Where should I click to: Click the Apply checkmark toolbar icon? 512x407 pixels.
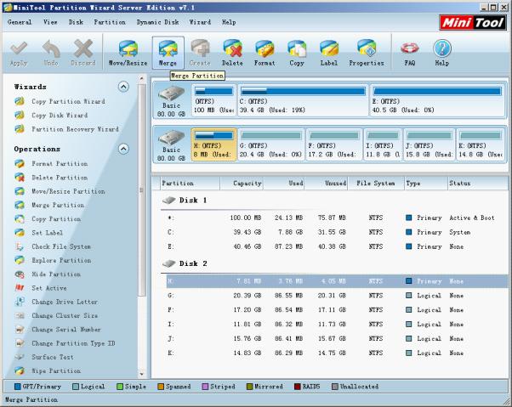(19, 53)
